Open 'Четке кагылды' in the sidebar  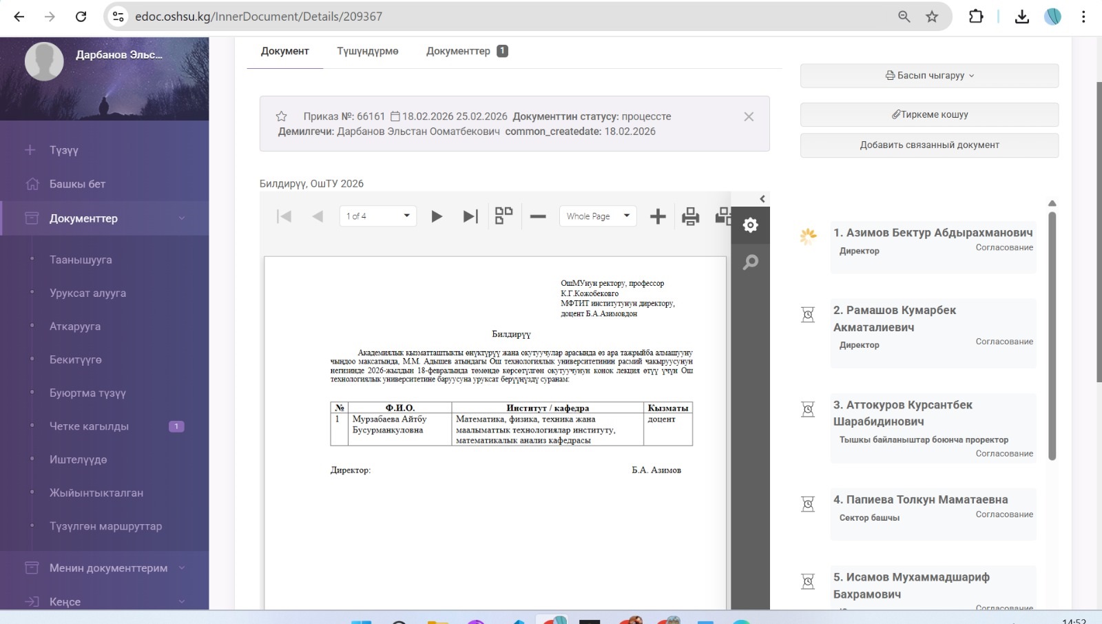tap(89, 426)
